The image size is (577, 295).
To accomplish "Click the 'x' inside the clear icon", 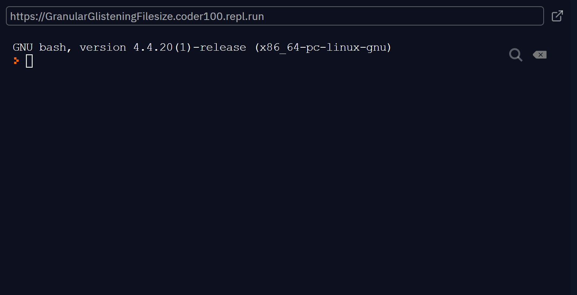I will tap(541, 55).
